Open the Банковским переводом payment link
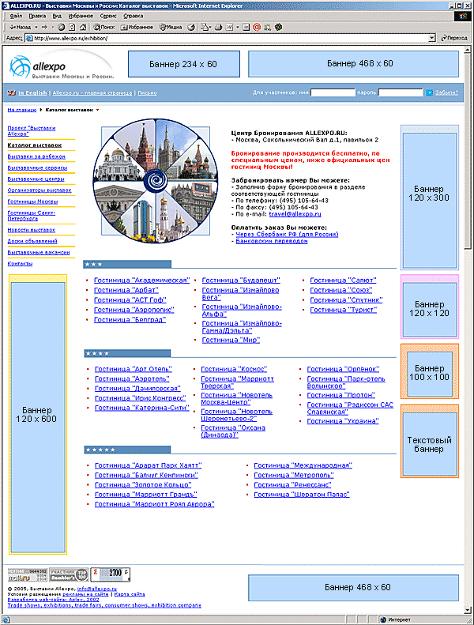 (272, 241)
